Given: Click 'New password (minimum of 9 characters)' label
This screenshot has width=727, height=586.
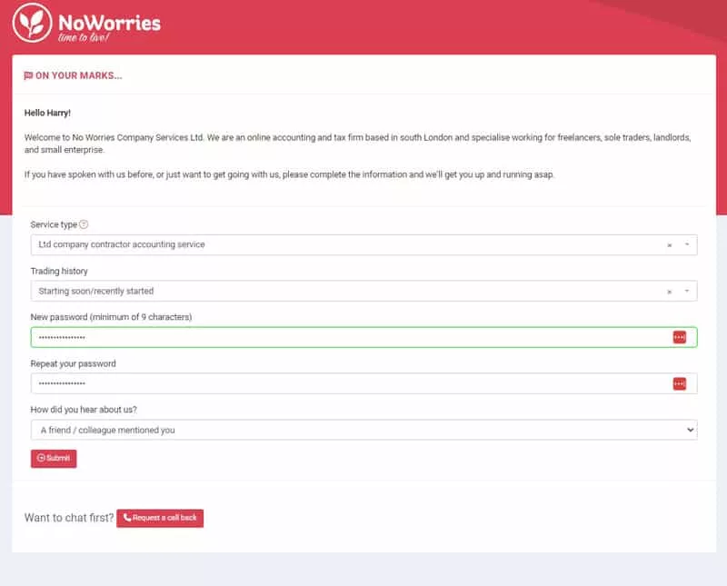Looking at the screenshot, I should click(x=111, y=317).
